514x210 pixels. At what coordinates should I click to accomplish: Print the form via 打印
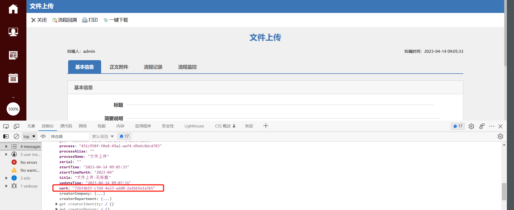tap(90, 20)
